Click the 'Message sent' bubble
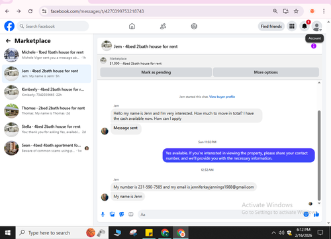The width and height of the screenshot is (331, 239). (x=126, y=128)
